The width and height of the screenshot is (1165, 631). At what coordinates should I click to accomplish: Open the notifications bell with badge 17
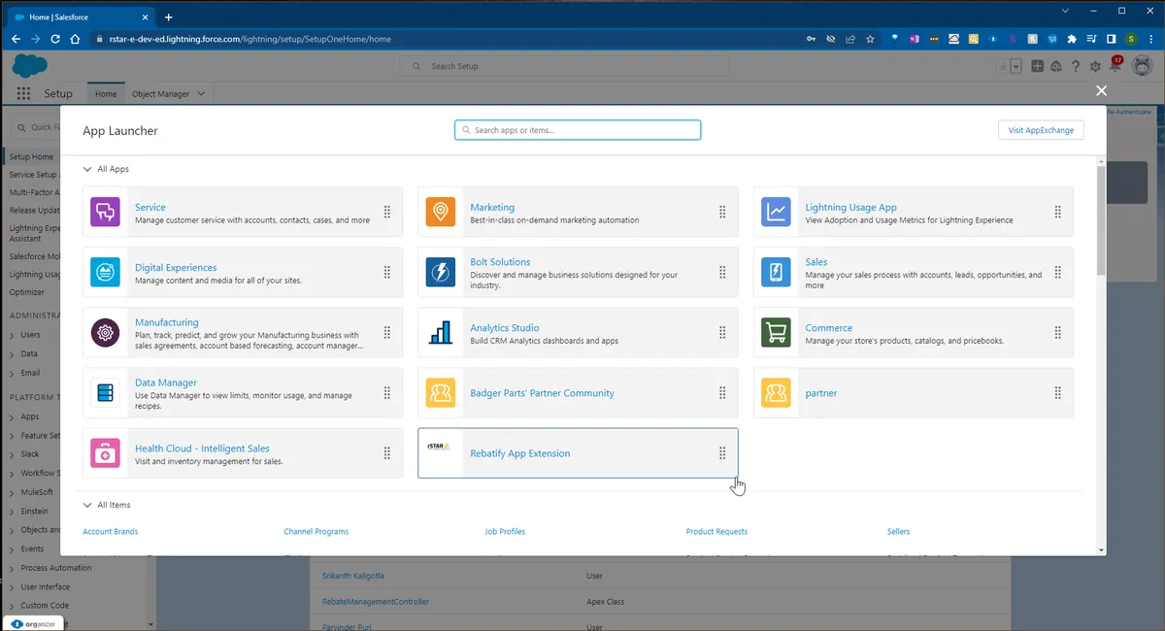[1115, 66]
